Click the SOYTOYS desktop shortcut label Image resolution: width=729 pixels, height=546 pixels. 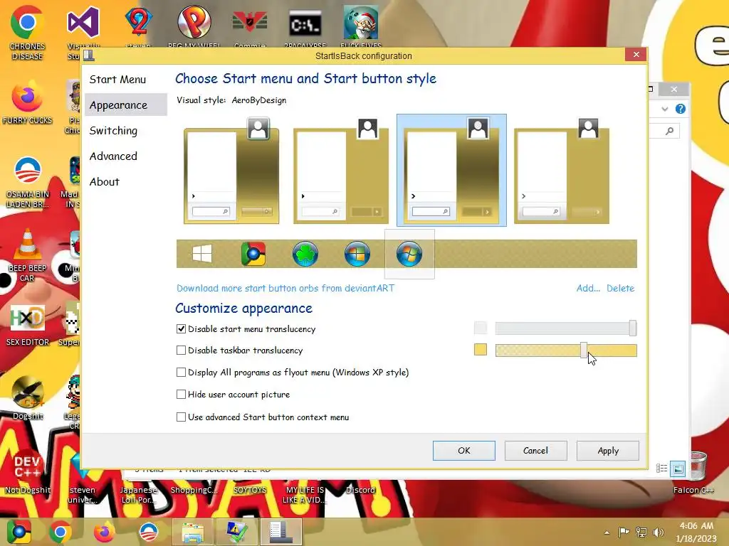tap(250, 490)
